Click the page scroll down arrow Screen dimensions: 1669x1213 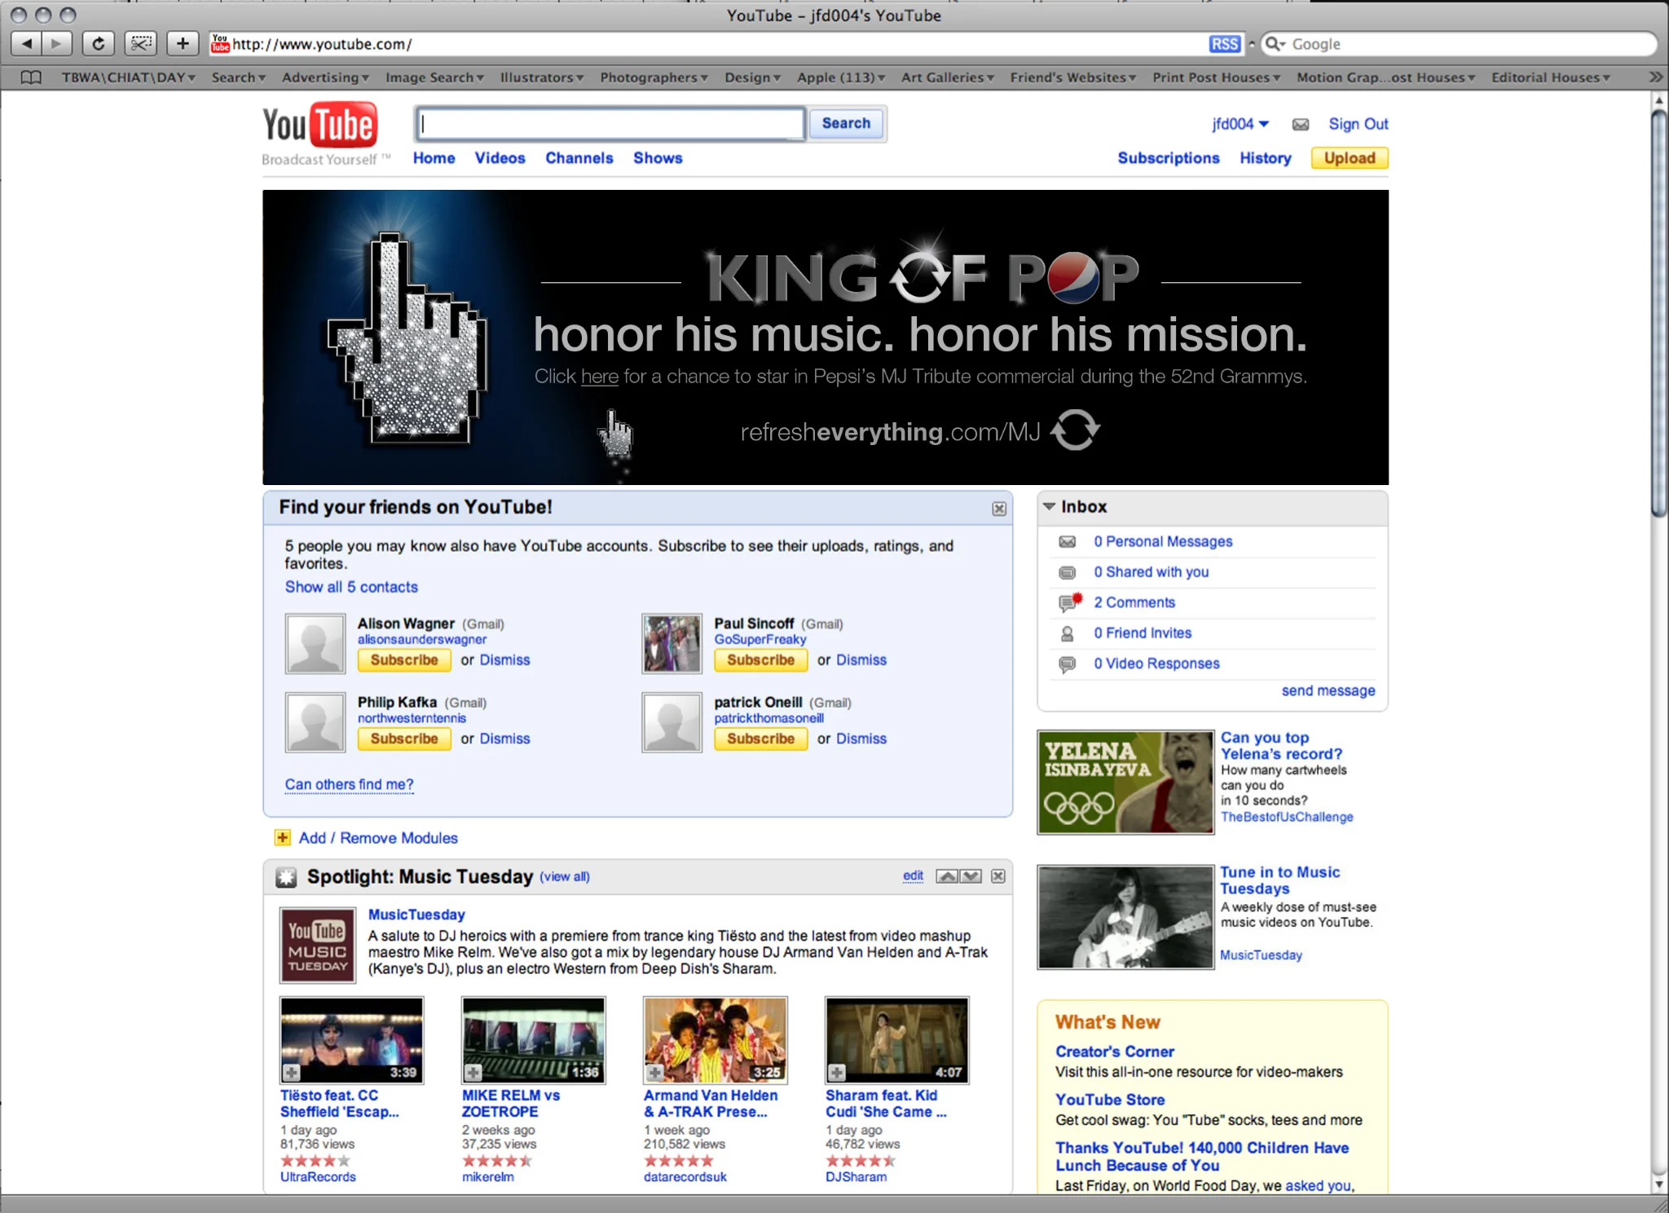pyautogui.click(x=1659, y=1184)
